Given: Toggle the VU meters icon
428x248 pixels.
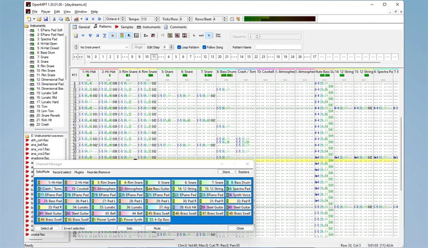Looking at the screenshot, I should tap(122, 35).
